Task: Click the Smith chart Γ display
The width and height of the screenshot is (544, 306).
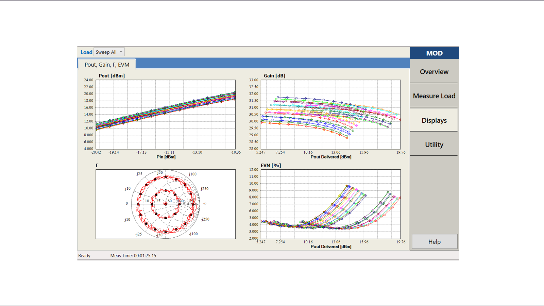Action: (x=166, y=204)
